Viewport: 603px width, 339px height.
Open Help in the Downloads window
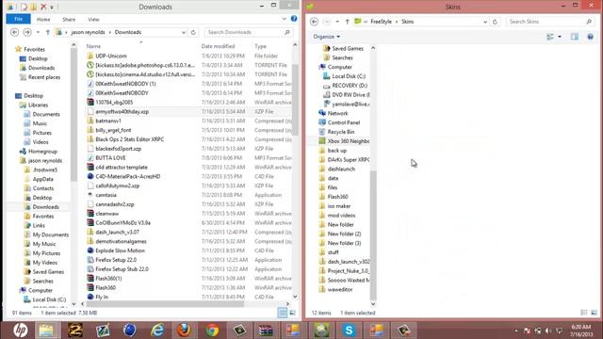[294, 19]
